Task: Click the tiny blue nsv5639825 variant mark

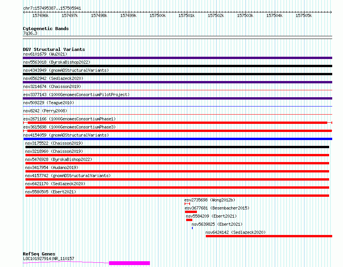Action: pyautogui.click(x=192, y=228)
